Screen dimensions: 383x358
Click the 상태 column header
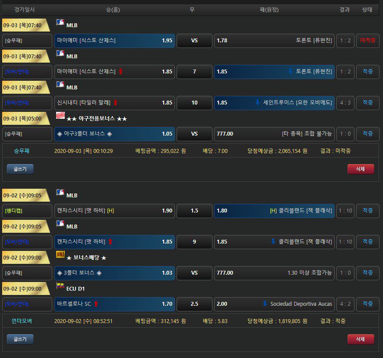tap(367, 10)
